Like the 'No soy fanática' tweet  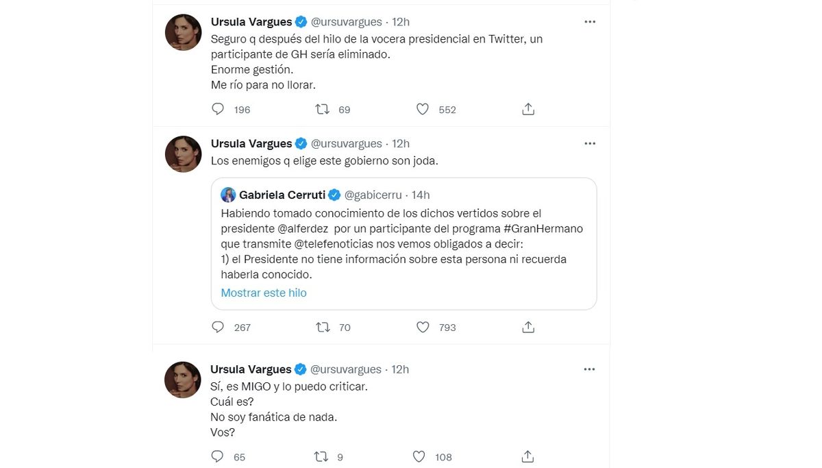(x=419, y=456)
